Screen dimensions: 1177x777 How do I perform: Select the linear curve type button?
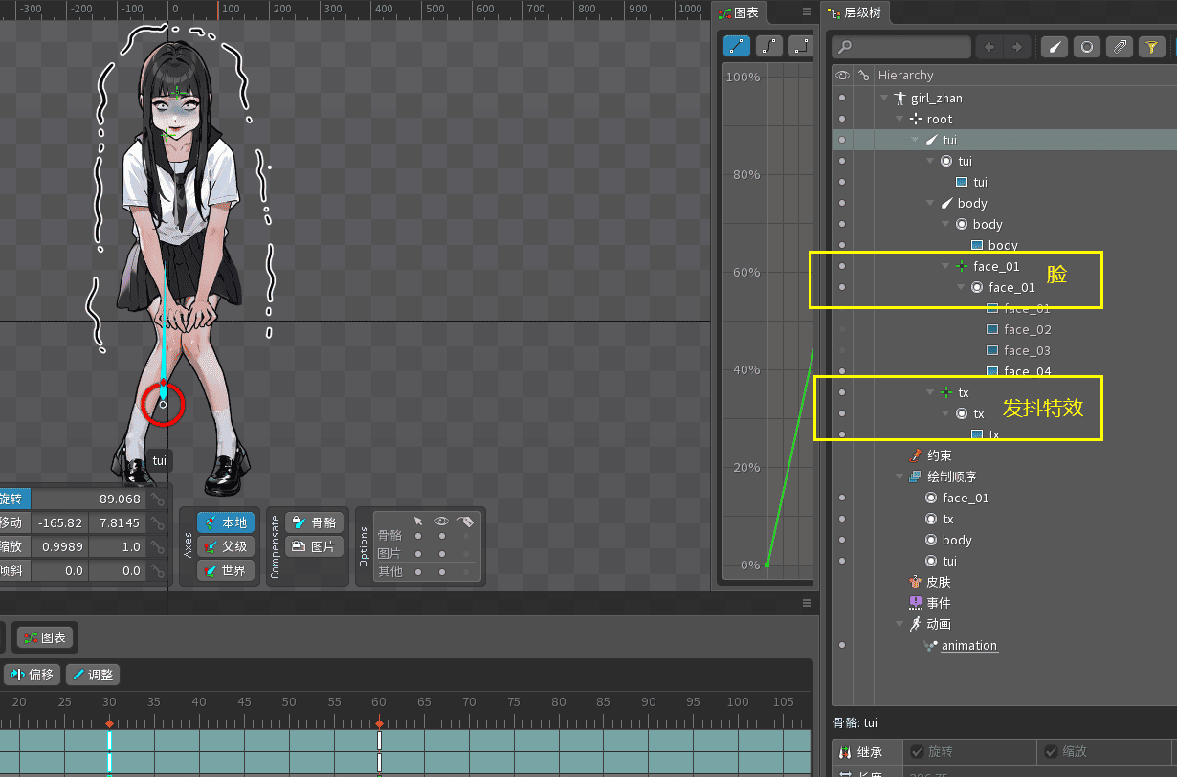coord(737,45)
